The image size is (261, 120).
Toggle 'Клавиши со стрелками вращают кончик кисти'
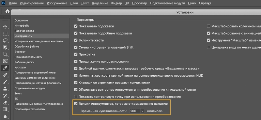pyautogui.click(x=76, y=82)
